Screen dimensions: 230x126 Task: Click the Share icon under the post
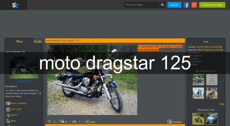(87, 122)
